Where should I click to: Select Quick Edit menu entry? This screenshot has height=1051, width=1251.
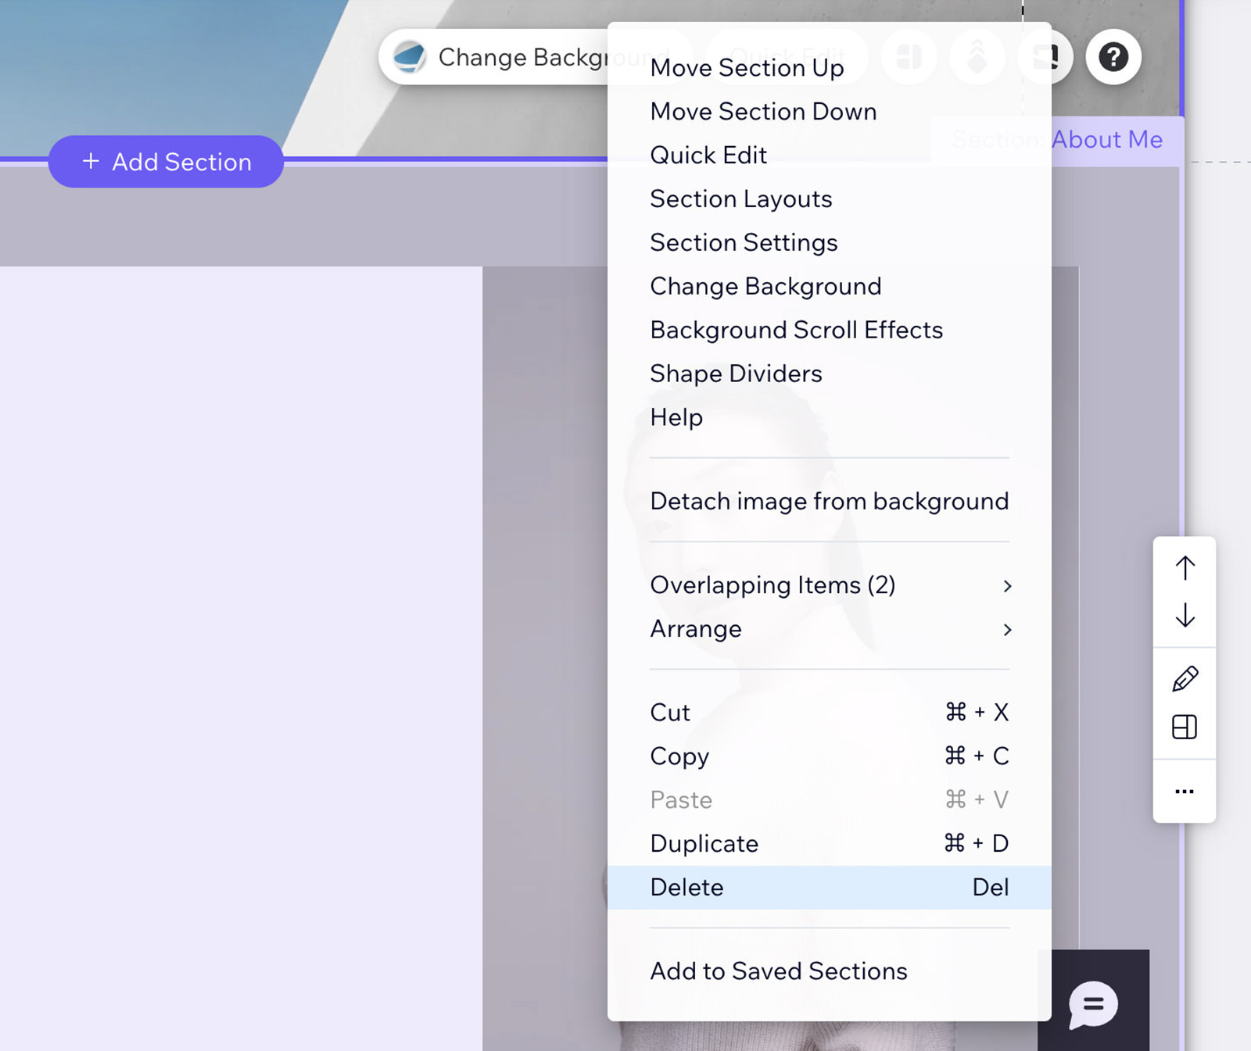tap(830, 156)
